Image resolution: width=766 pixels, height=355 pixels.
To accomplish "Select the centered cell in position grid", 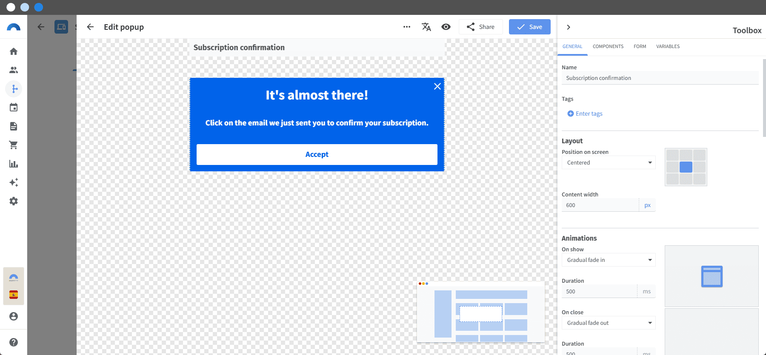I will pos(686,167).
